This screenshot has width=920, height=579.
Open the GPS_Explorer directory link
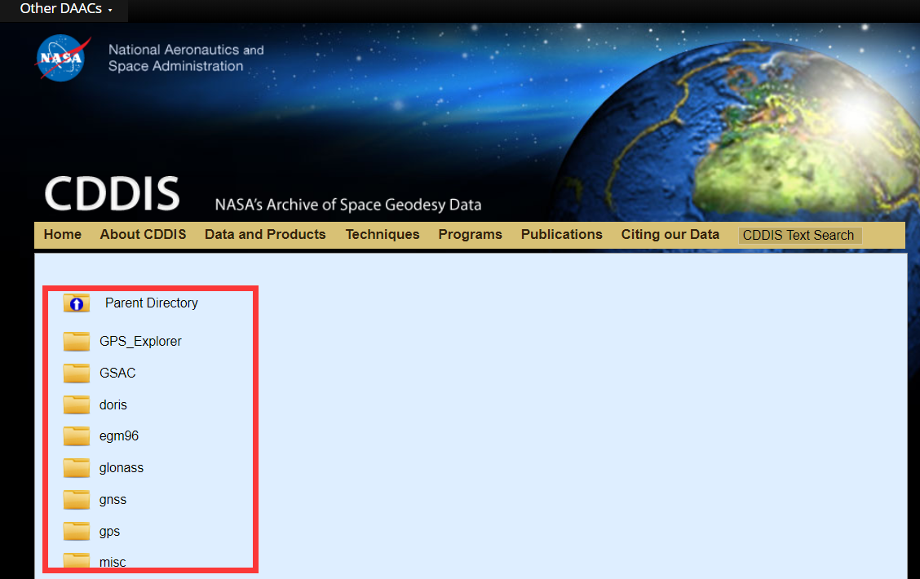tap(140, 342)
